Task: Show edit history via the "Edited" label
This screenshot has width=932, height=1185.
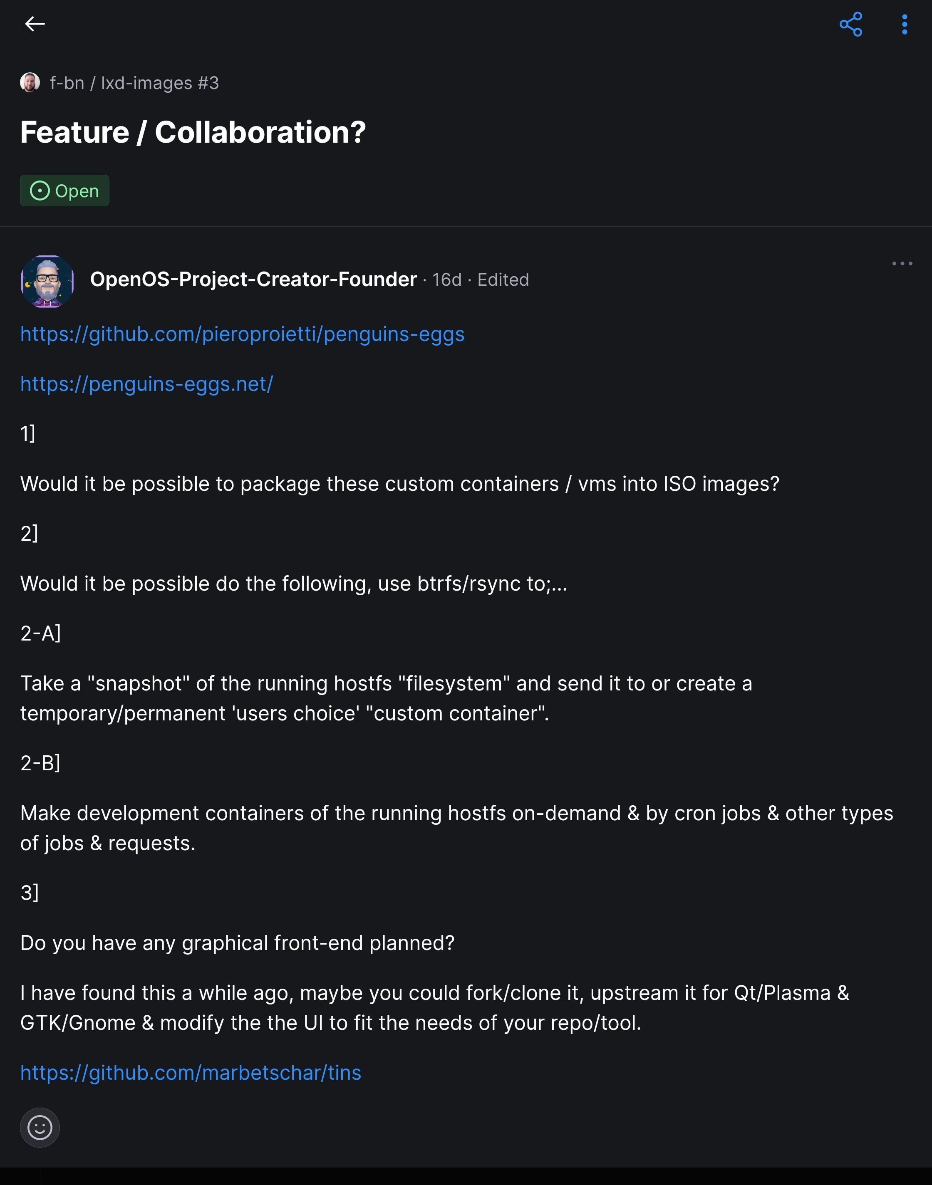Action: (x=503, y=280)
